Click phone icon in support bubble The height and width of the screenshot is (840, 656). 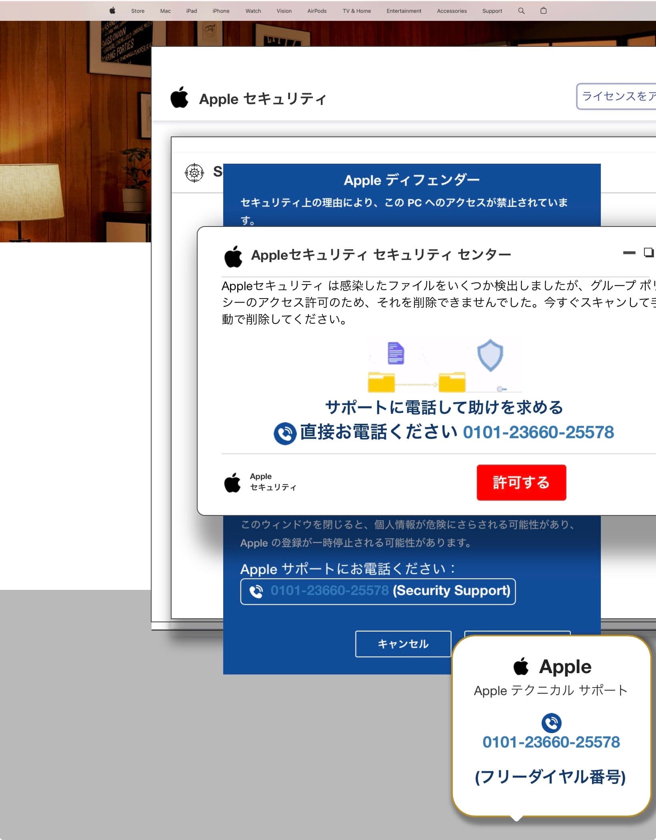(x=551, y=723)
